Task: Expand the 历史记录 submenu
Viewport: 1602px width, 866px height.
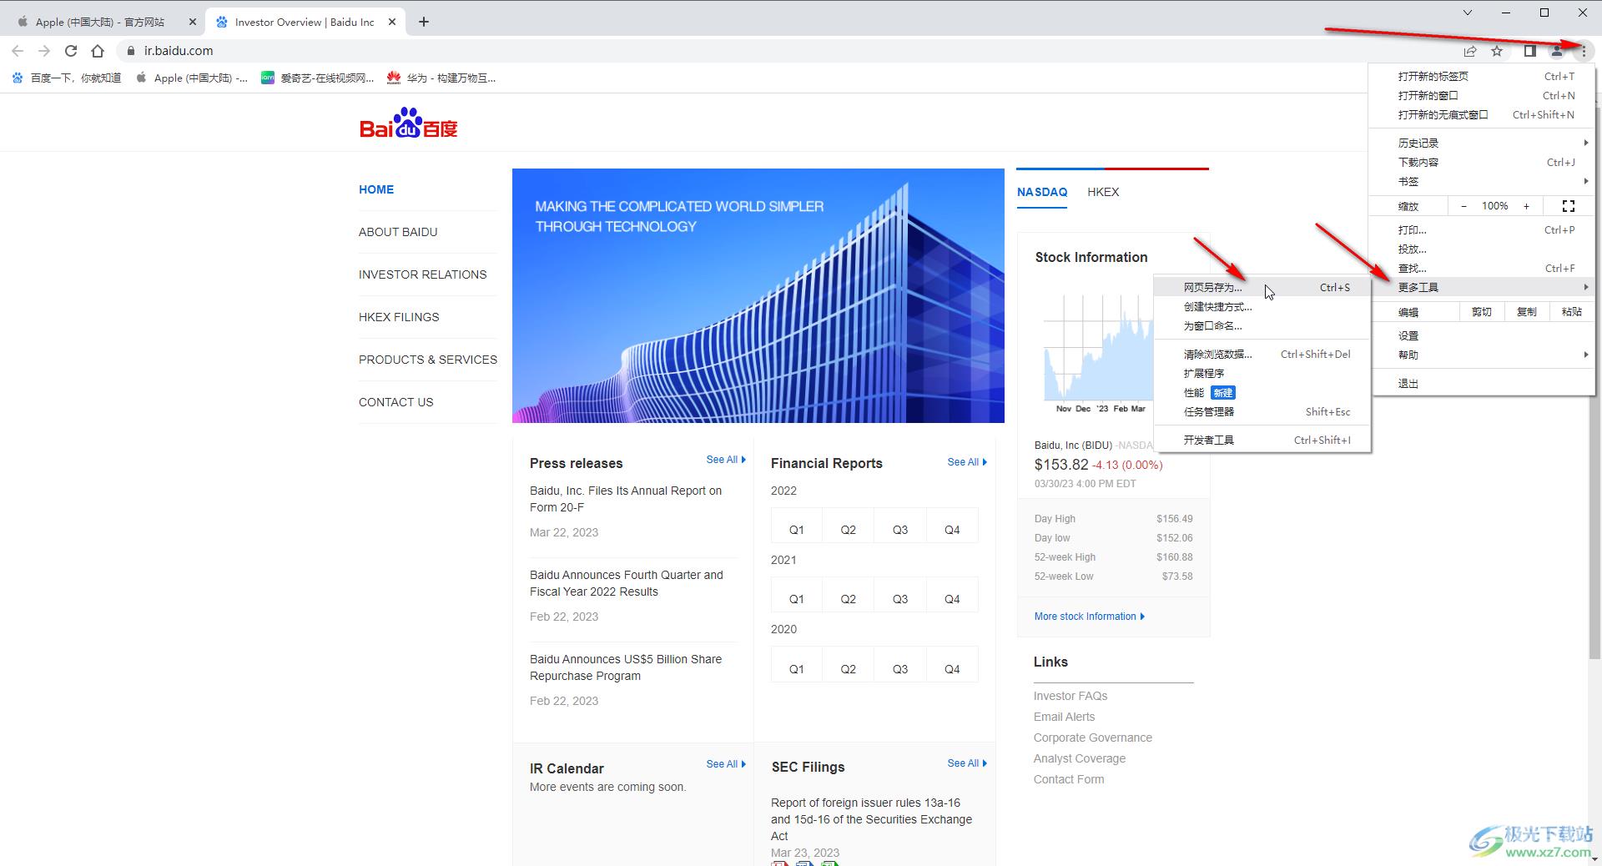Action: (1483, 143)
